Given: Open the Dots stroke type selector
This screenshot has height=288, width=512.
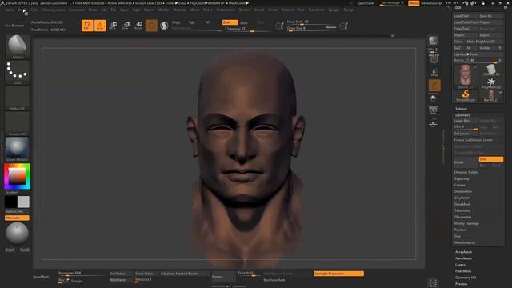Looking at the screenshot, I should coord(18,73).
